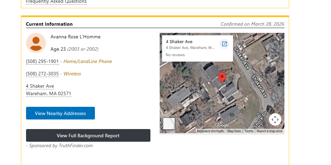Screen dimensions: 331x165
Task: Open the Wireless phone number link
Action: pyautogui.click(x=42, y=74)
